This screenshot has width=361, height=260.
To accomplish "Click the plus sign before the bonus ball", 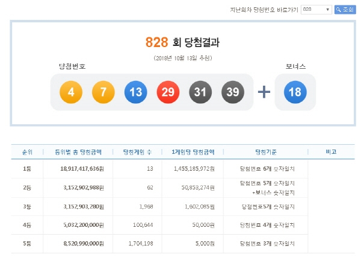I will click(x=264, y=92).
